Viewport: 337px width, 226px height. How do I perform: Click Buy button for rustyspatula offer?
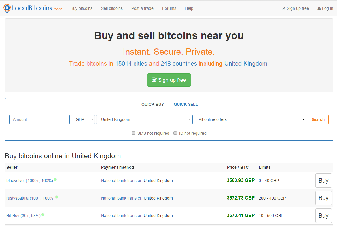(x=323, y=198)
